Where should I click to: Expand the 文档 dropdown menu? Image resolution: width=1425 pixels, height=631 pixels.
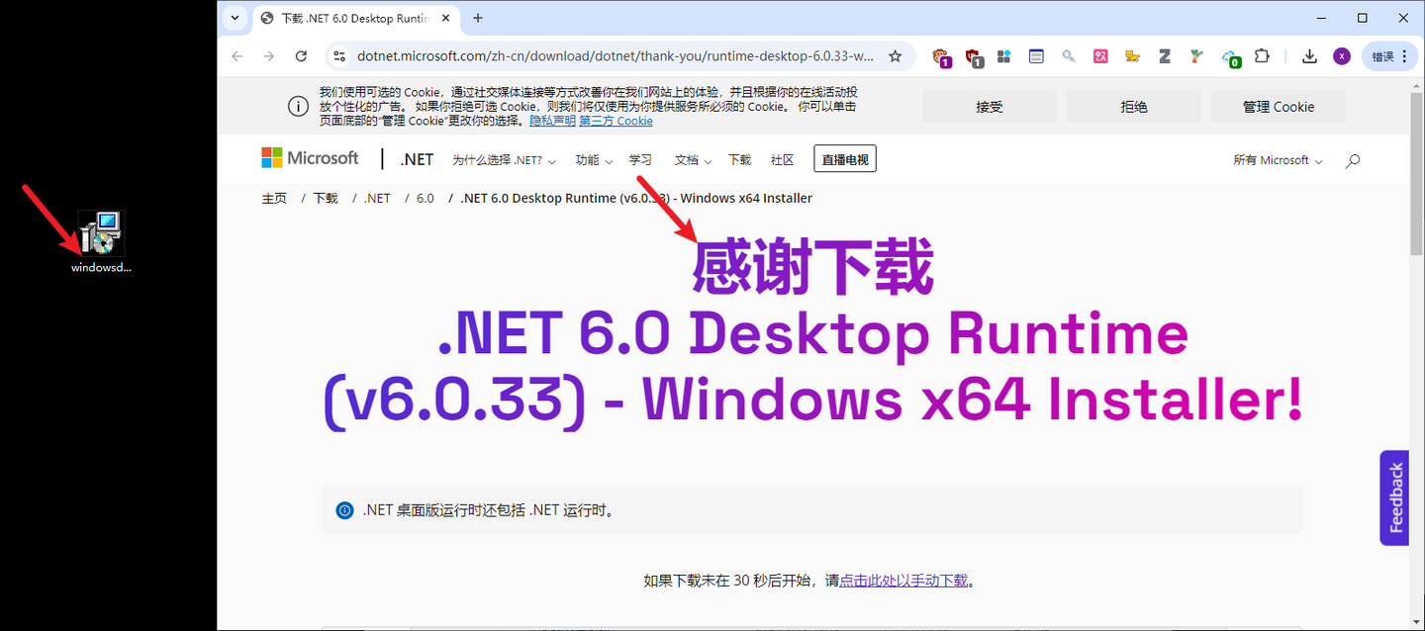click(x=692, y=158)
